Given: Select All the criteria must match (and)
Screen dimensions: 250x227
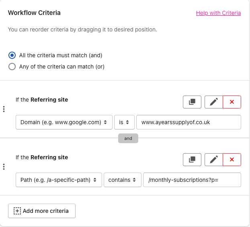Looking at the screenshot, I should pos(12,55).
